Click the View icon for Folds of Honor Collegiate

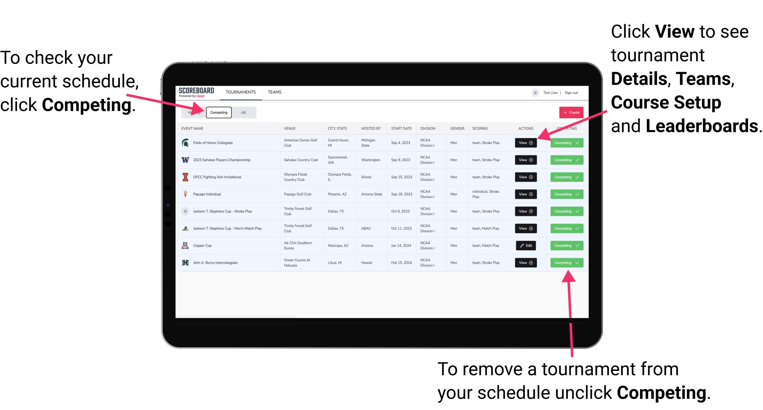click(525, 143)
